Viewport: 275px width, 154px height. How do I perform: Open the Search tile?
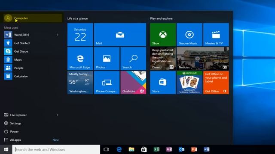[x=133, y=59]
